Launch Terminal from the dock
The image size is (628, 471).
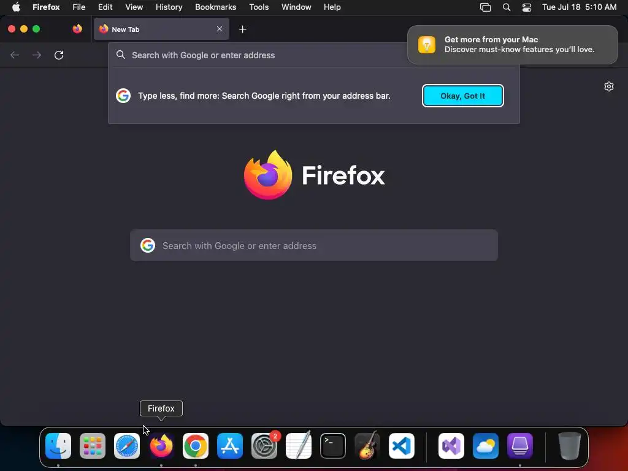pos(333,446)
